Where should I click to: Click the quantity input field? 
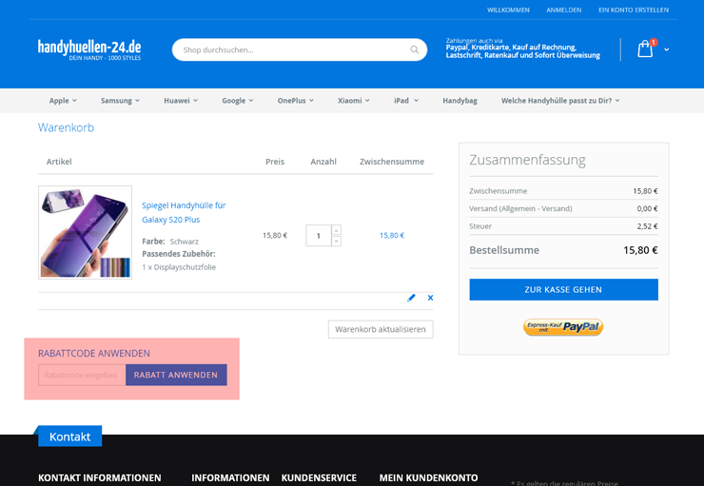(x=319, y=236)
